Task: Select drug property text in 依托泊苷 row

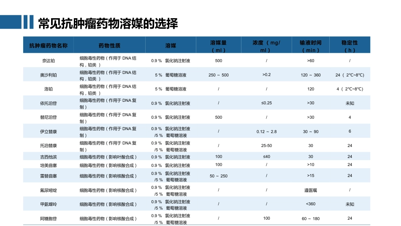Action: coord(108,103)
